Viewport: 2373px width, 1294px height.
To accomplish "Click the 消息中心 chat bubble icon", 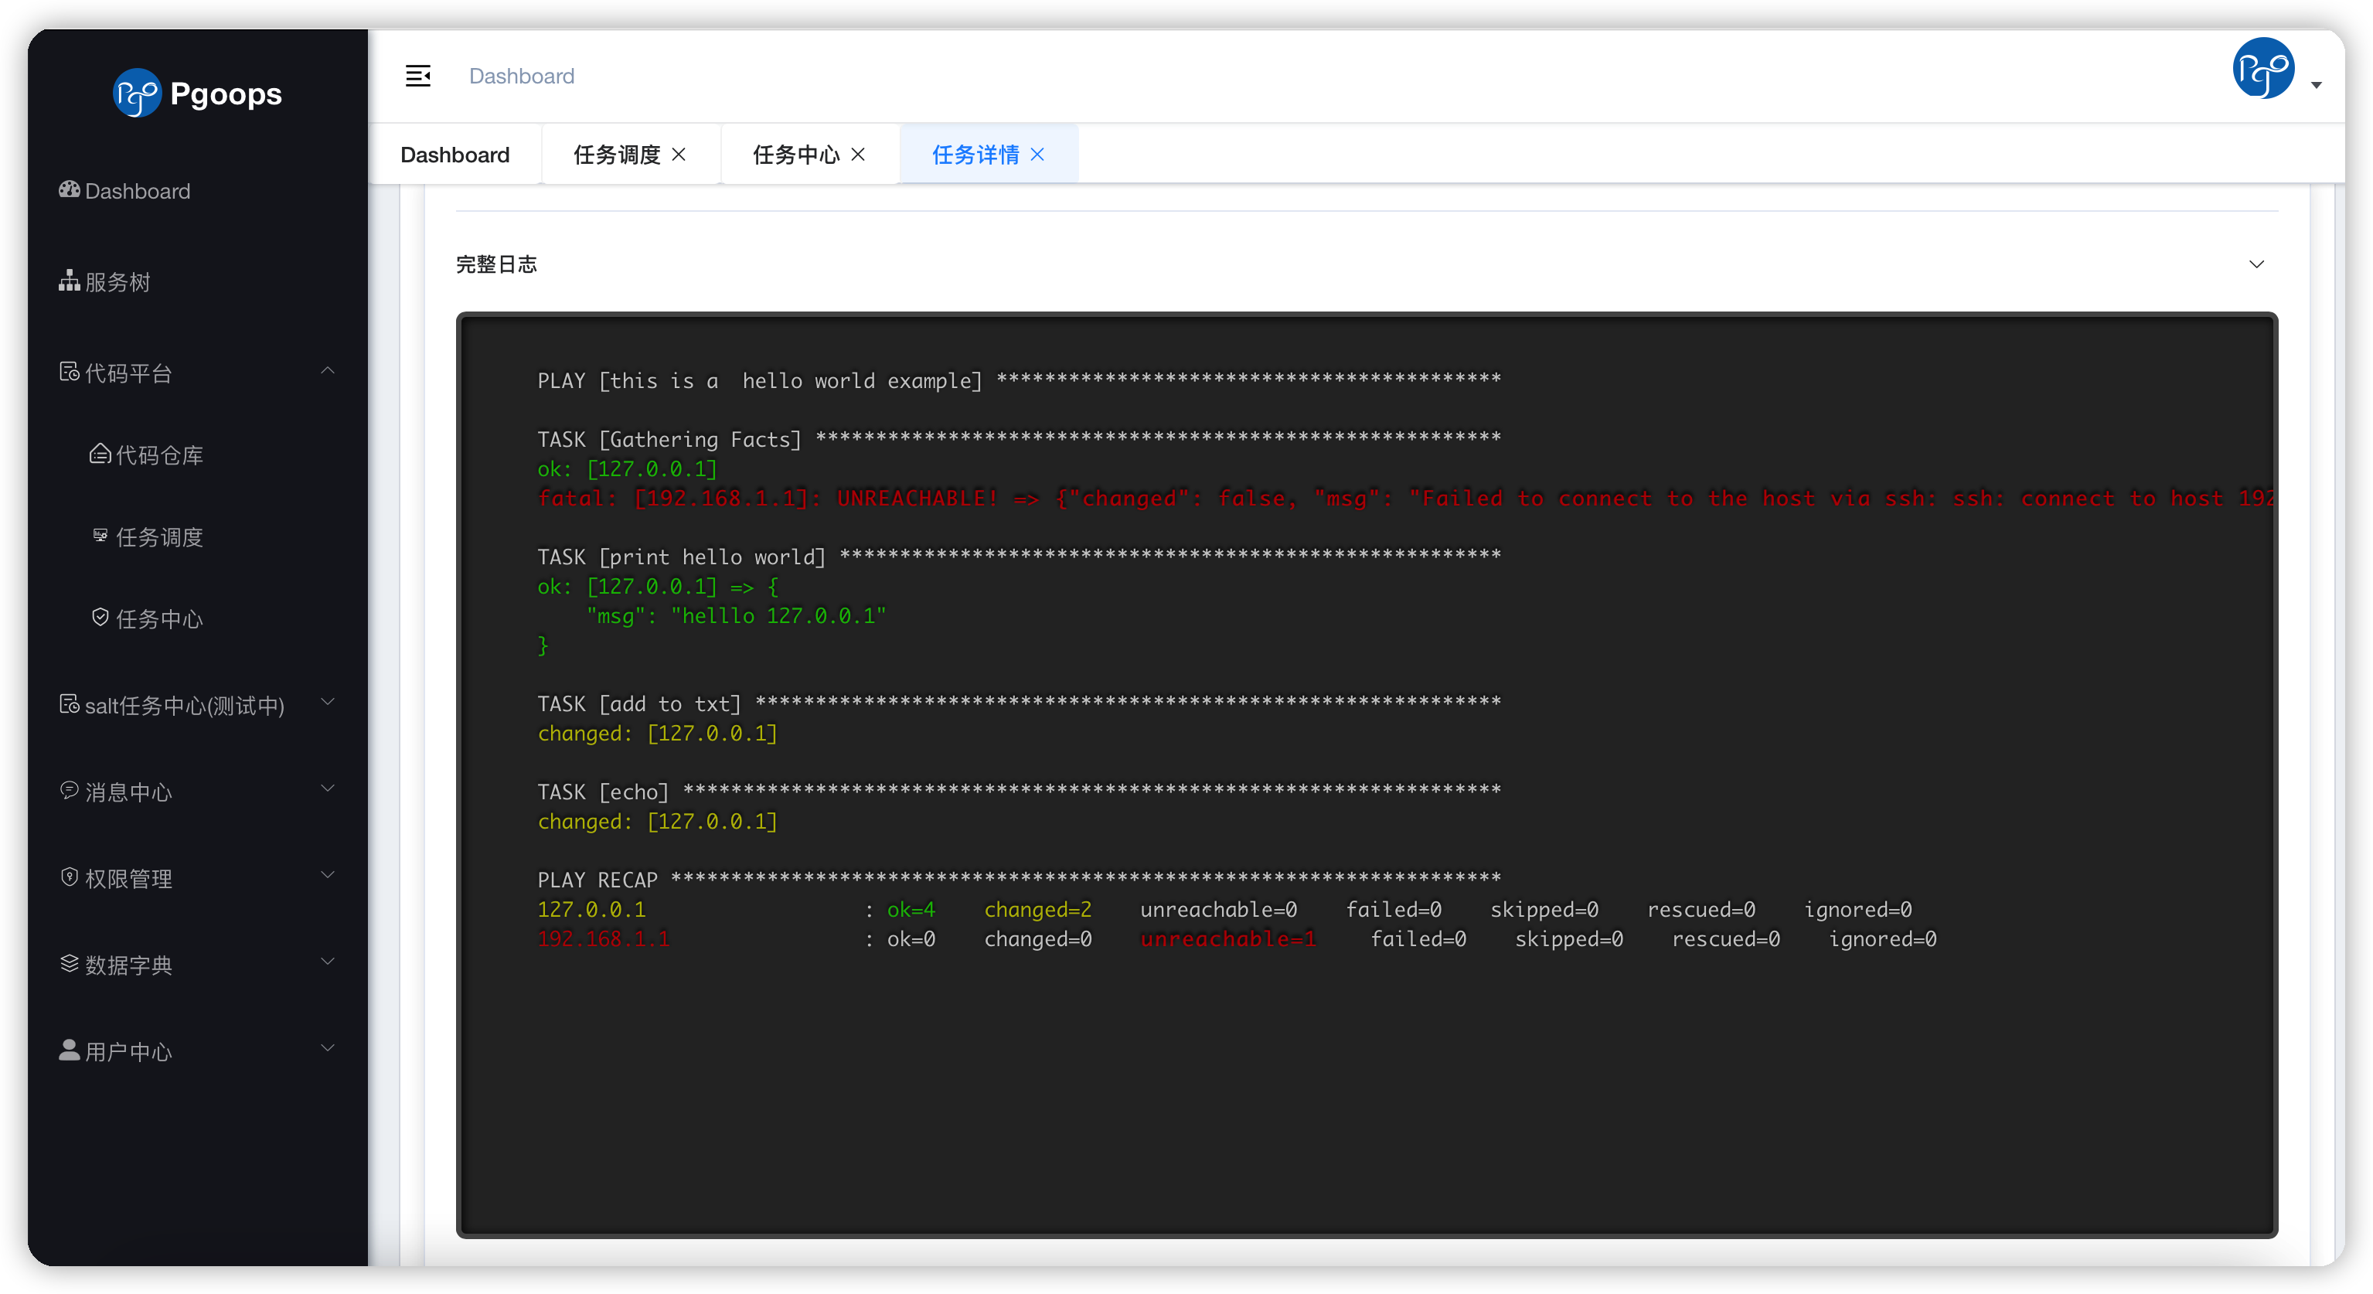I will point(69,790).
